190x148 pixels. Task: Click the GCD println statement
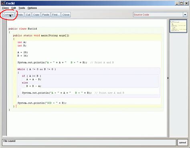[x=42, y=103]
